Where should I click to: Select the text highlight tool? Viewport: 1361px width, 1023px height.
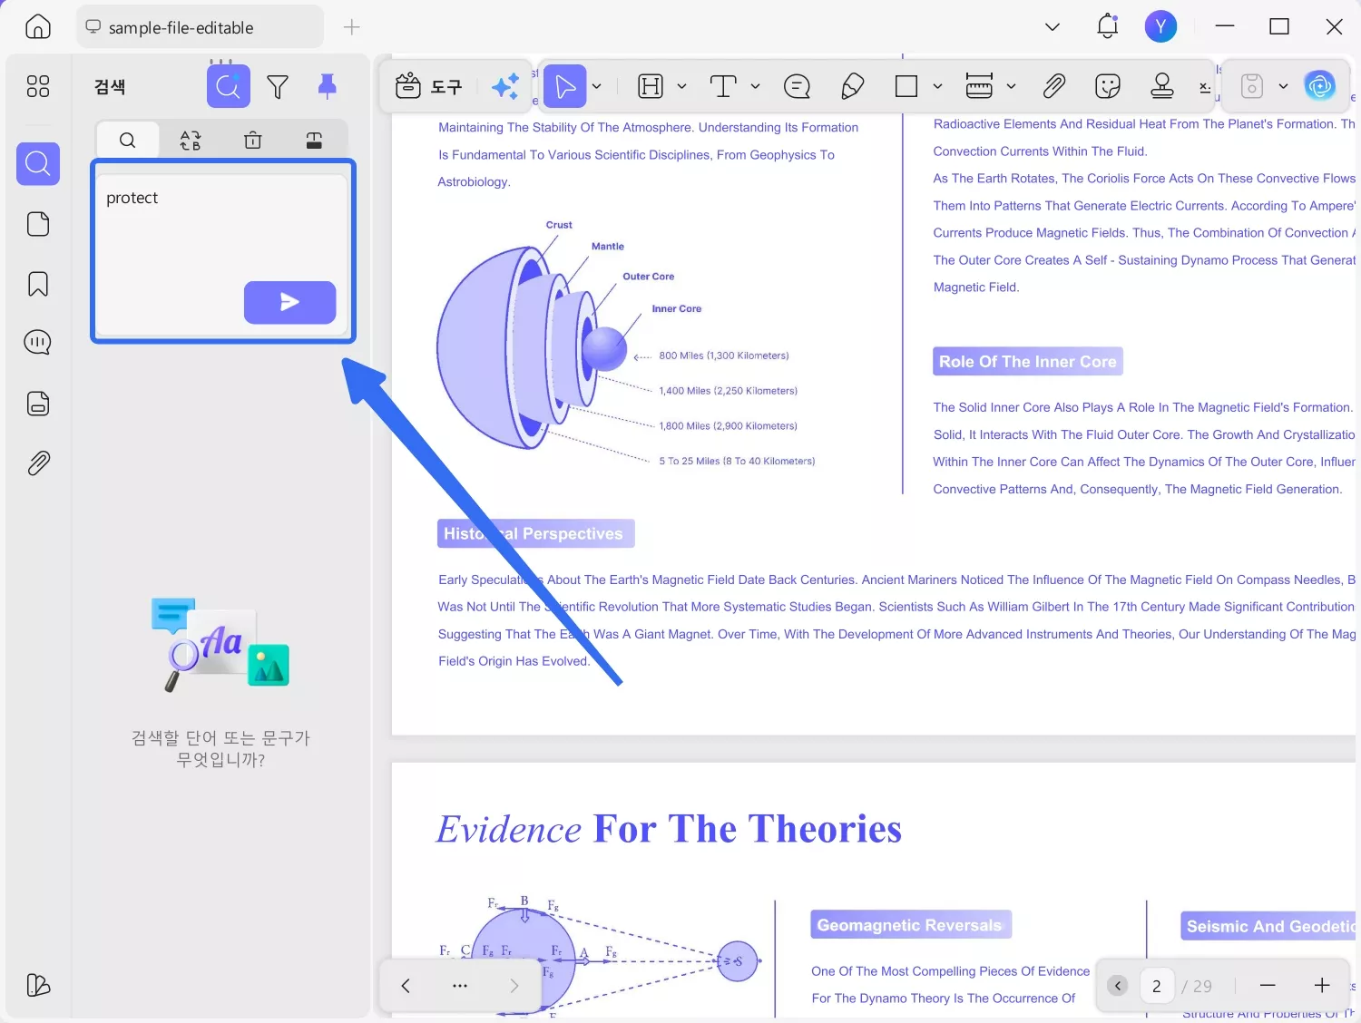click(x=651, y=87)
